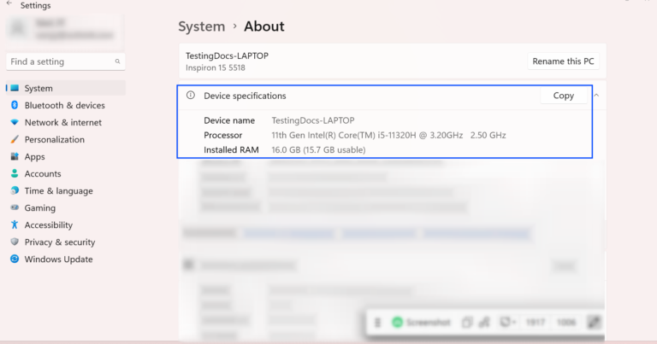Open Gaming settings
657x344 pixels.
[x=66, y=208]
